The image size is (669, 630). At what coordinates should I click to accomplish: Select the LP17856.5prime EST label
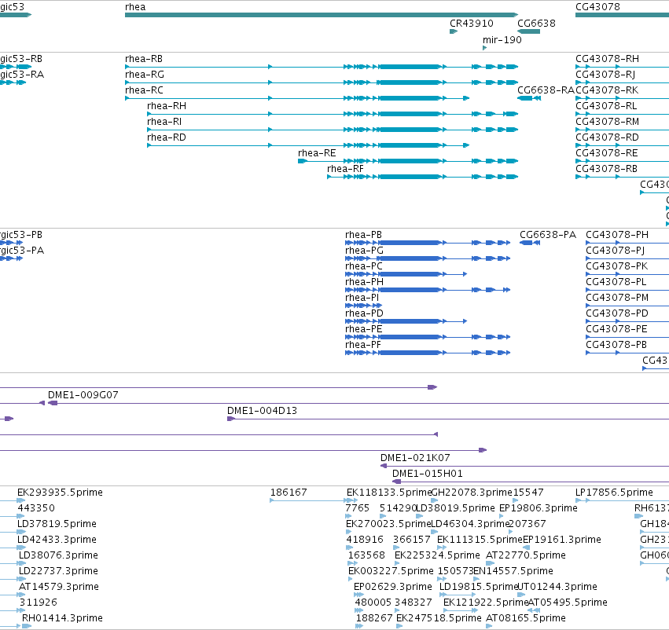[615, 493]
